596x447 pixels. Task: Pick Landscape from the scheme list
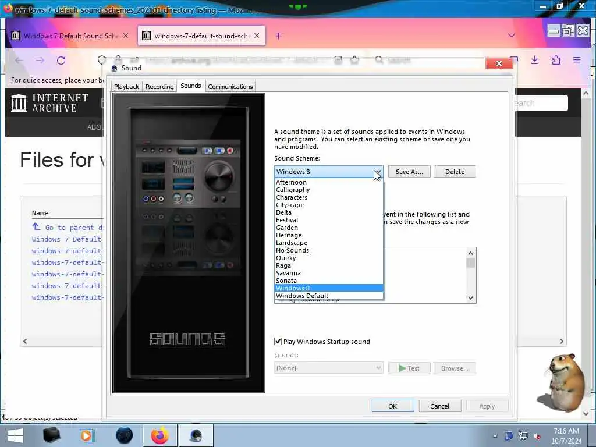point(328,243)
